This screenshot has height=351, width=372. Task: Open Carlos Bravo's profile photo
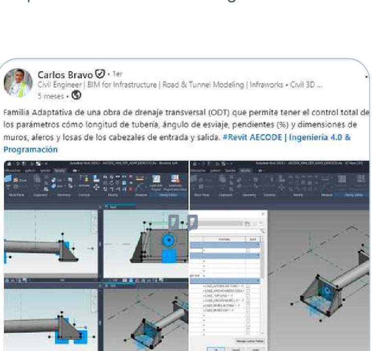[18, 83]
